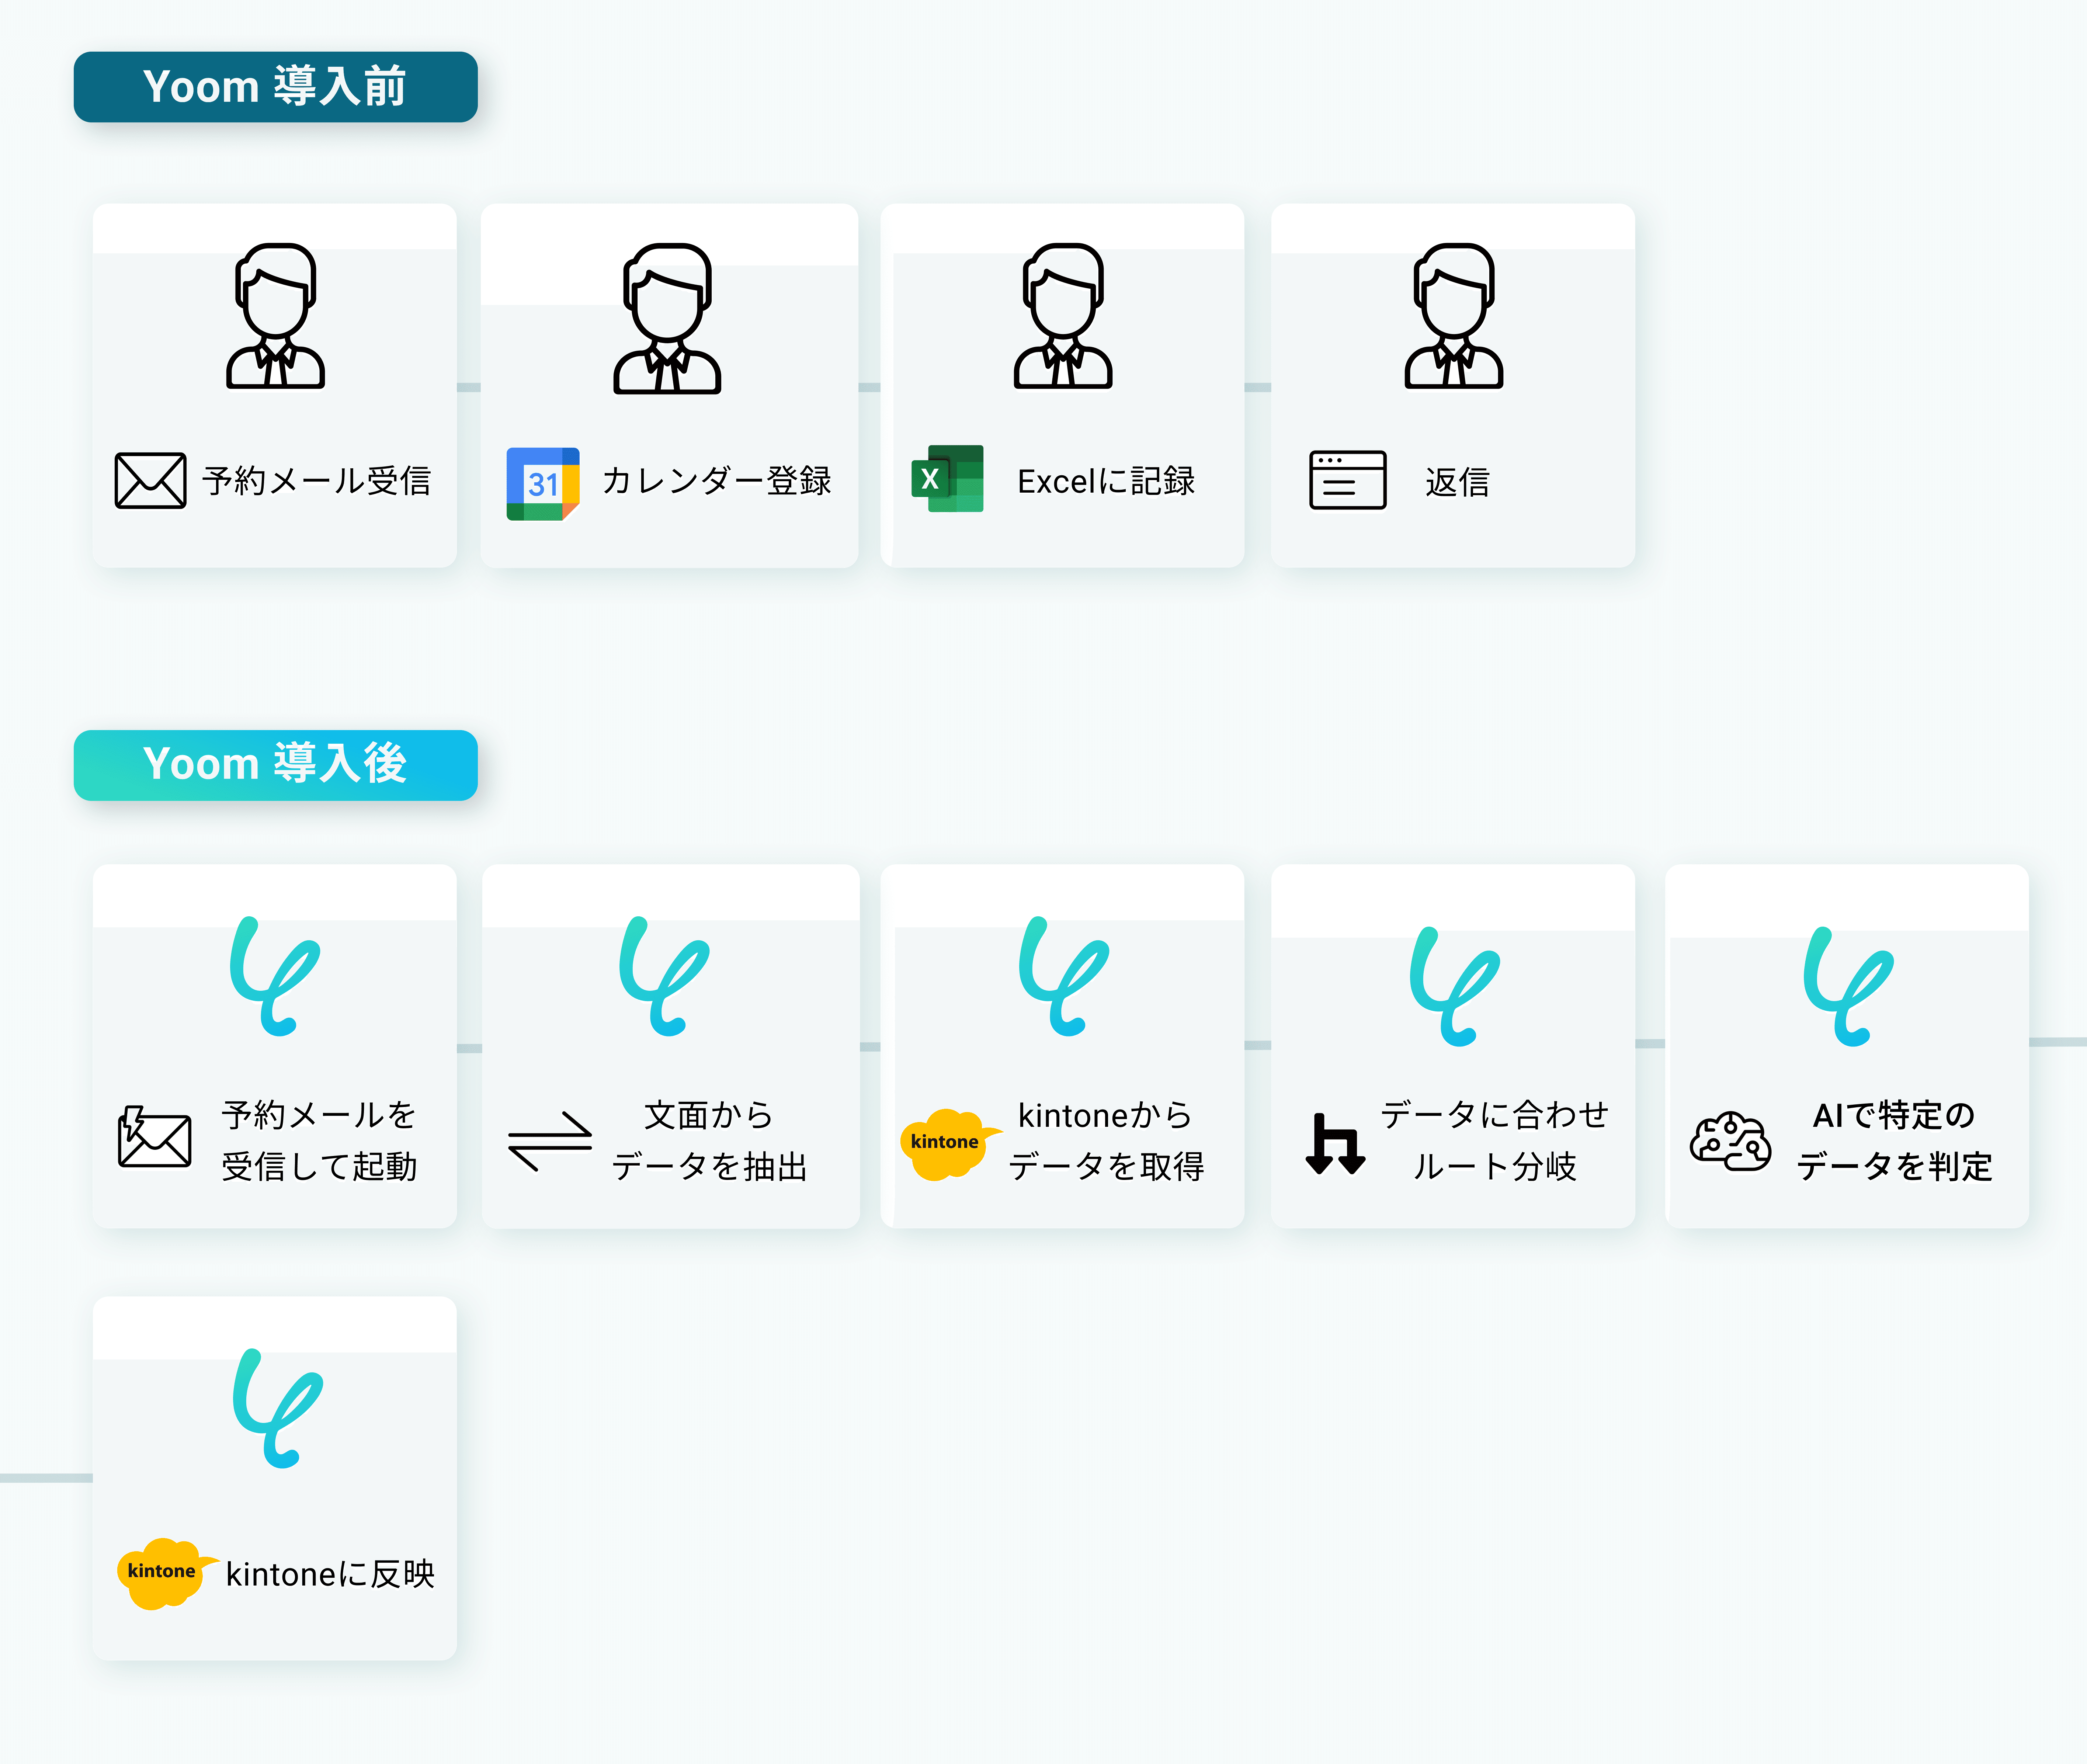This screenshot has width=2087, height=1764.
Task: Click the AI brain icon
Action: [1730, 1141]
